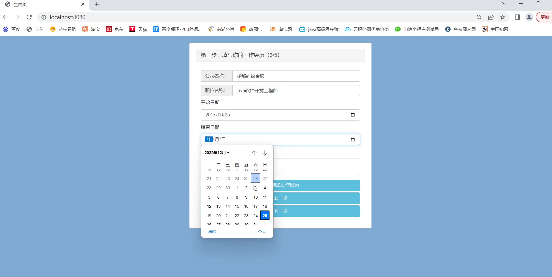Show previous month with the up arrow
552x277 pixels.
254,153
